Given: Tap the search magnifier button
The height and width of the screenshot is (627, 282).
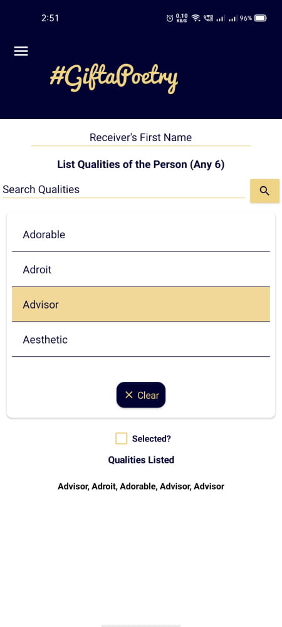Looking at the screenshot, I should tap(264, 191).
